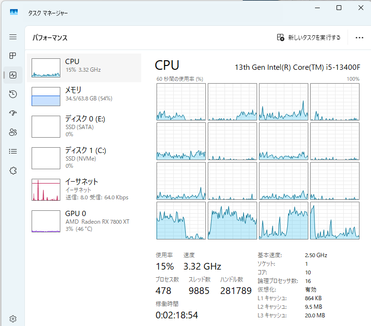
Task: Open the App history page icon
Action: tap(13, 94)
